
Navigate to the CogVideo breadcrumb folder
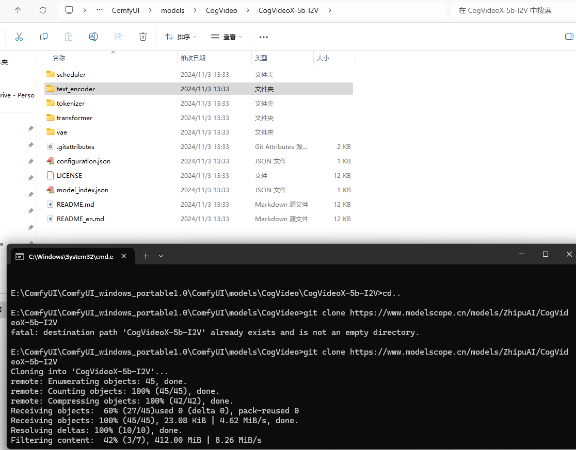click(x=221, y=10)
